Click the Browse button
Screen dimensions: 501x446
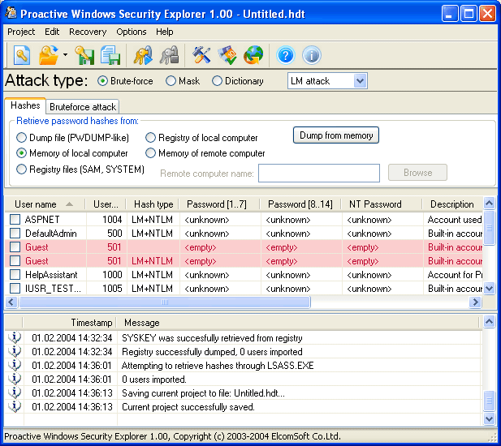417,173
